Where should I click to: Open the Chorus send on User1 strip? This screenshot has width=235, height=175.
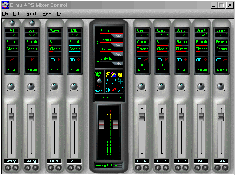tap(142, 42)
